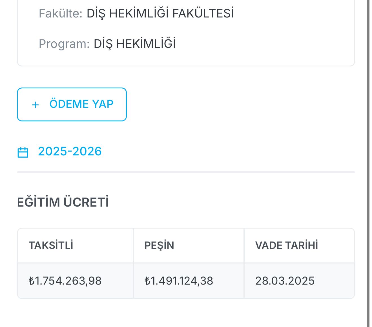Click the Program label text
The image size is (372, 327).
[x=64, y=44]
